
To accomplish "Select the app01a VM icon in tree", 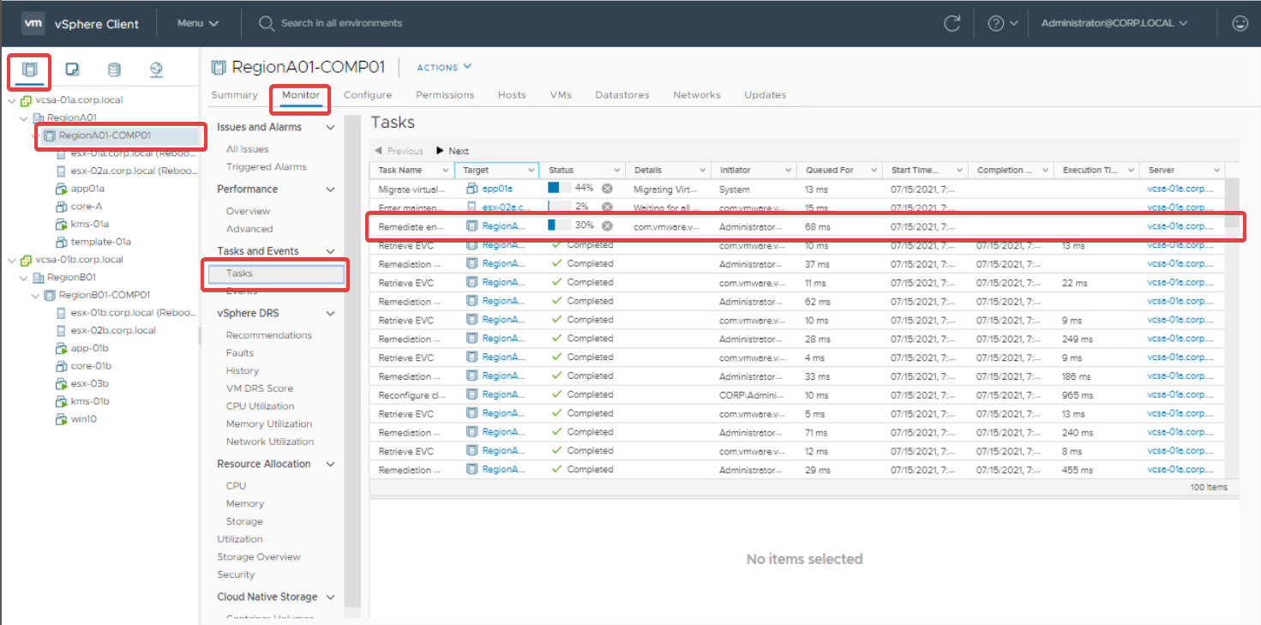I will (61, 189).
